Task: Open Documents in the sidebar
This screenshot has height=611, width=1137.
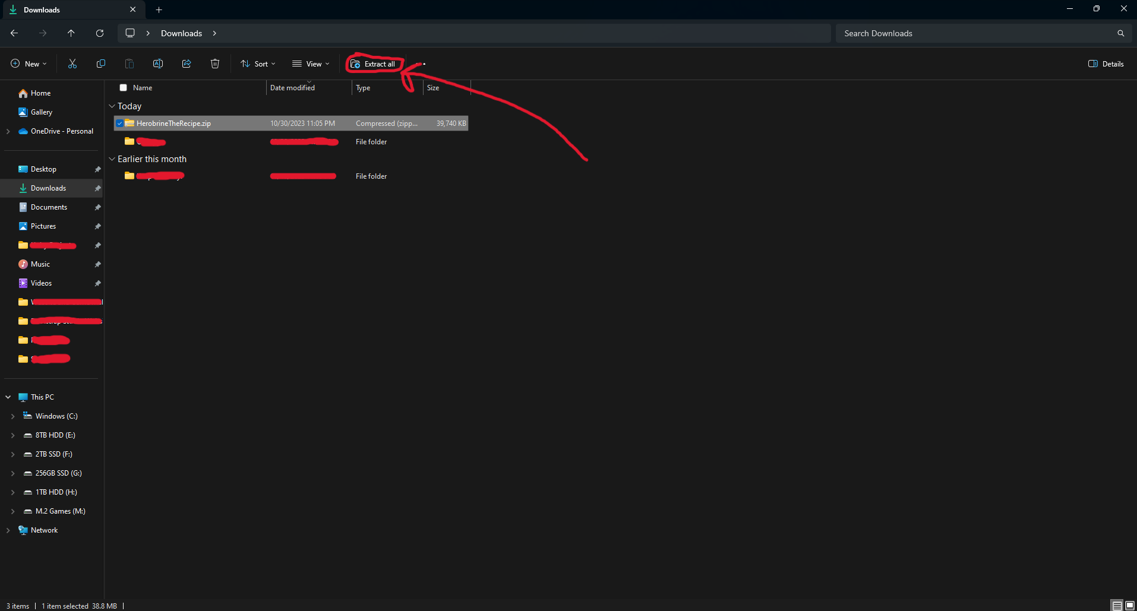Action: (49, 207)
